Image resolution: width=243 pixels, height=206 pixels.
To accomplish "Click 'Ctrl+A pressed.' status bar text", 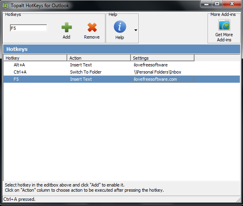I will point(19,199).
